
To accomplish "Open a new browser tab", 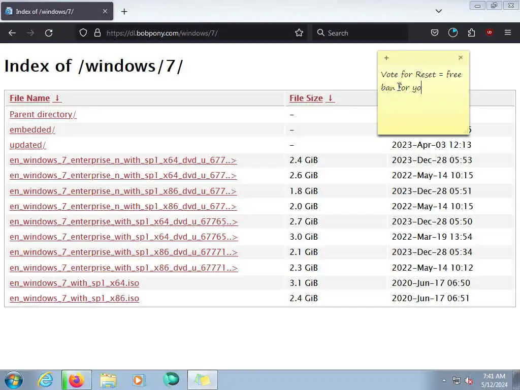I will pos(124,12).
